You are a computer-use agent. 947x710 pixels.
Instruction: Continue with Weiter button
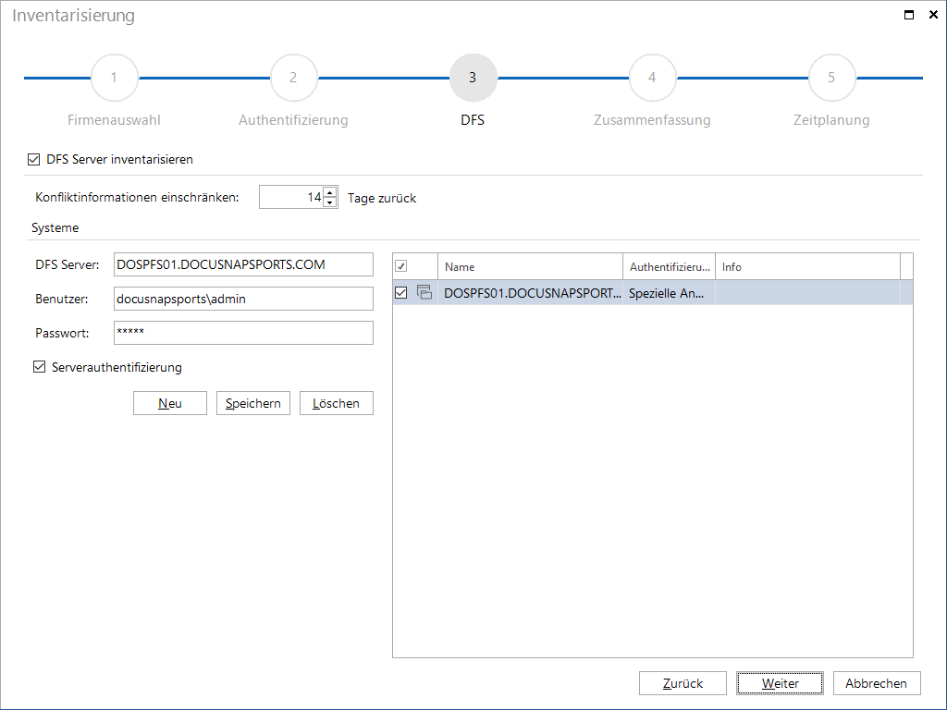[780, 683]
